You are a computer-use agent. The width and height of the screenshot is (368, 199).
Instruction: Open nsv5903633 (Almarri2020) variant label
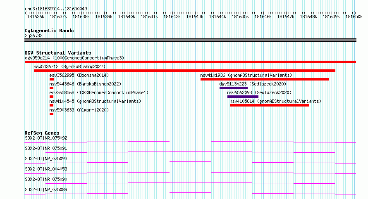(79, 110)
